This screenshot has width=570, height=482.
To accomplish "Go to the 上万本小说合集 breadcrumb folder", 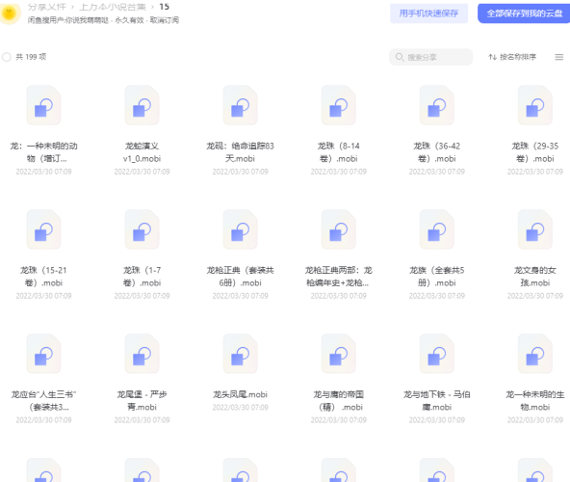I will coord(113,7).
